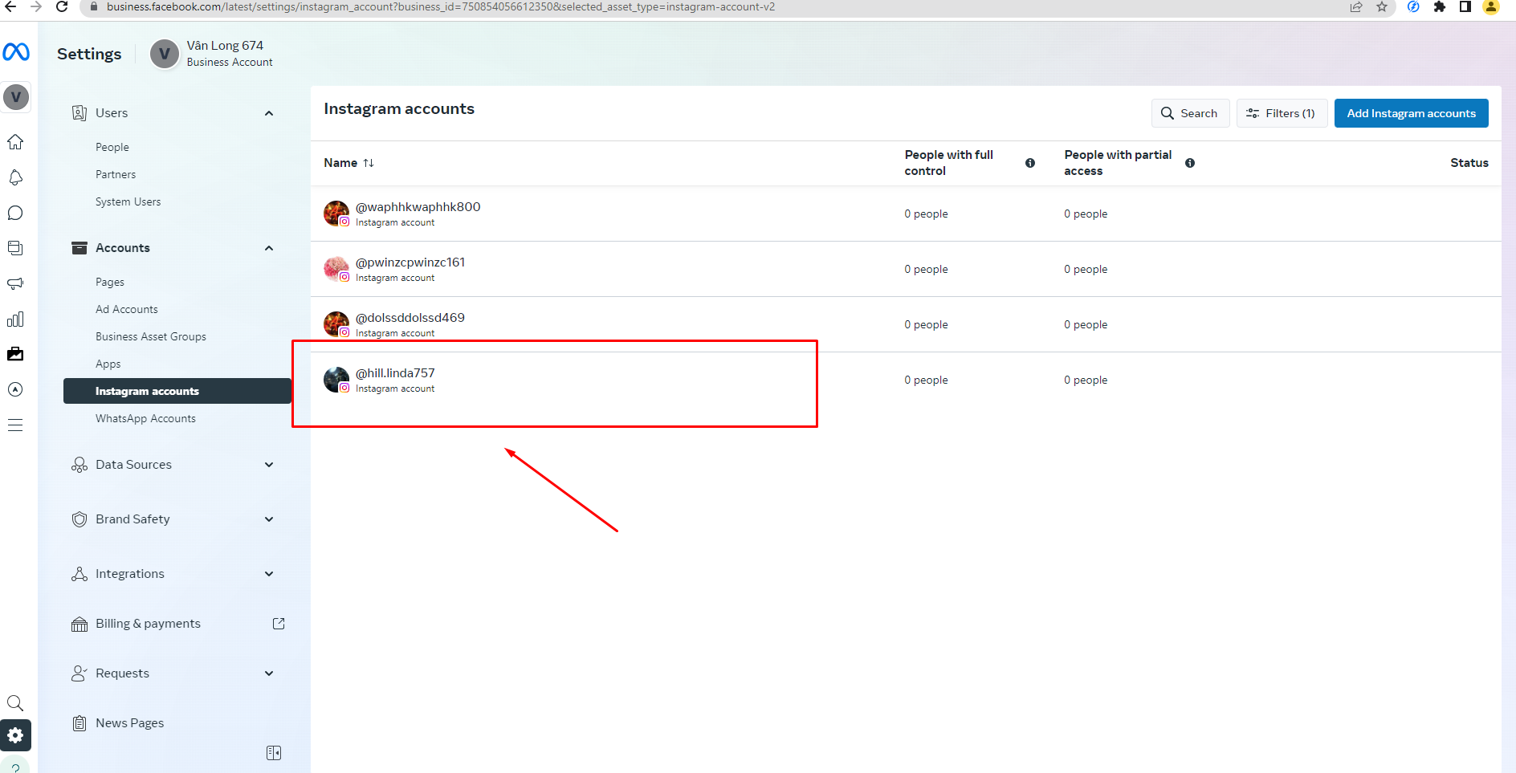The image size is (1516, 773).
Task: Open the external link icon for Billing & payments
Action: [x=279, y=624]
